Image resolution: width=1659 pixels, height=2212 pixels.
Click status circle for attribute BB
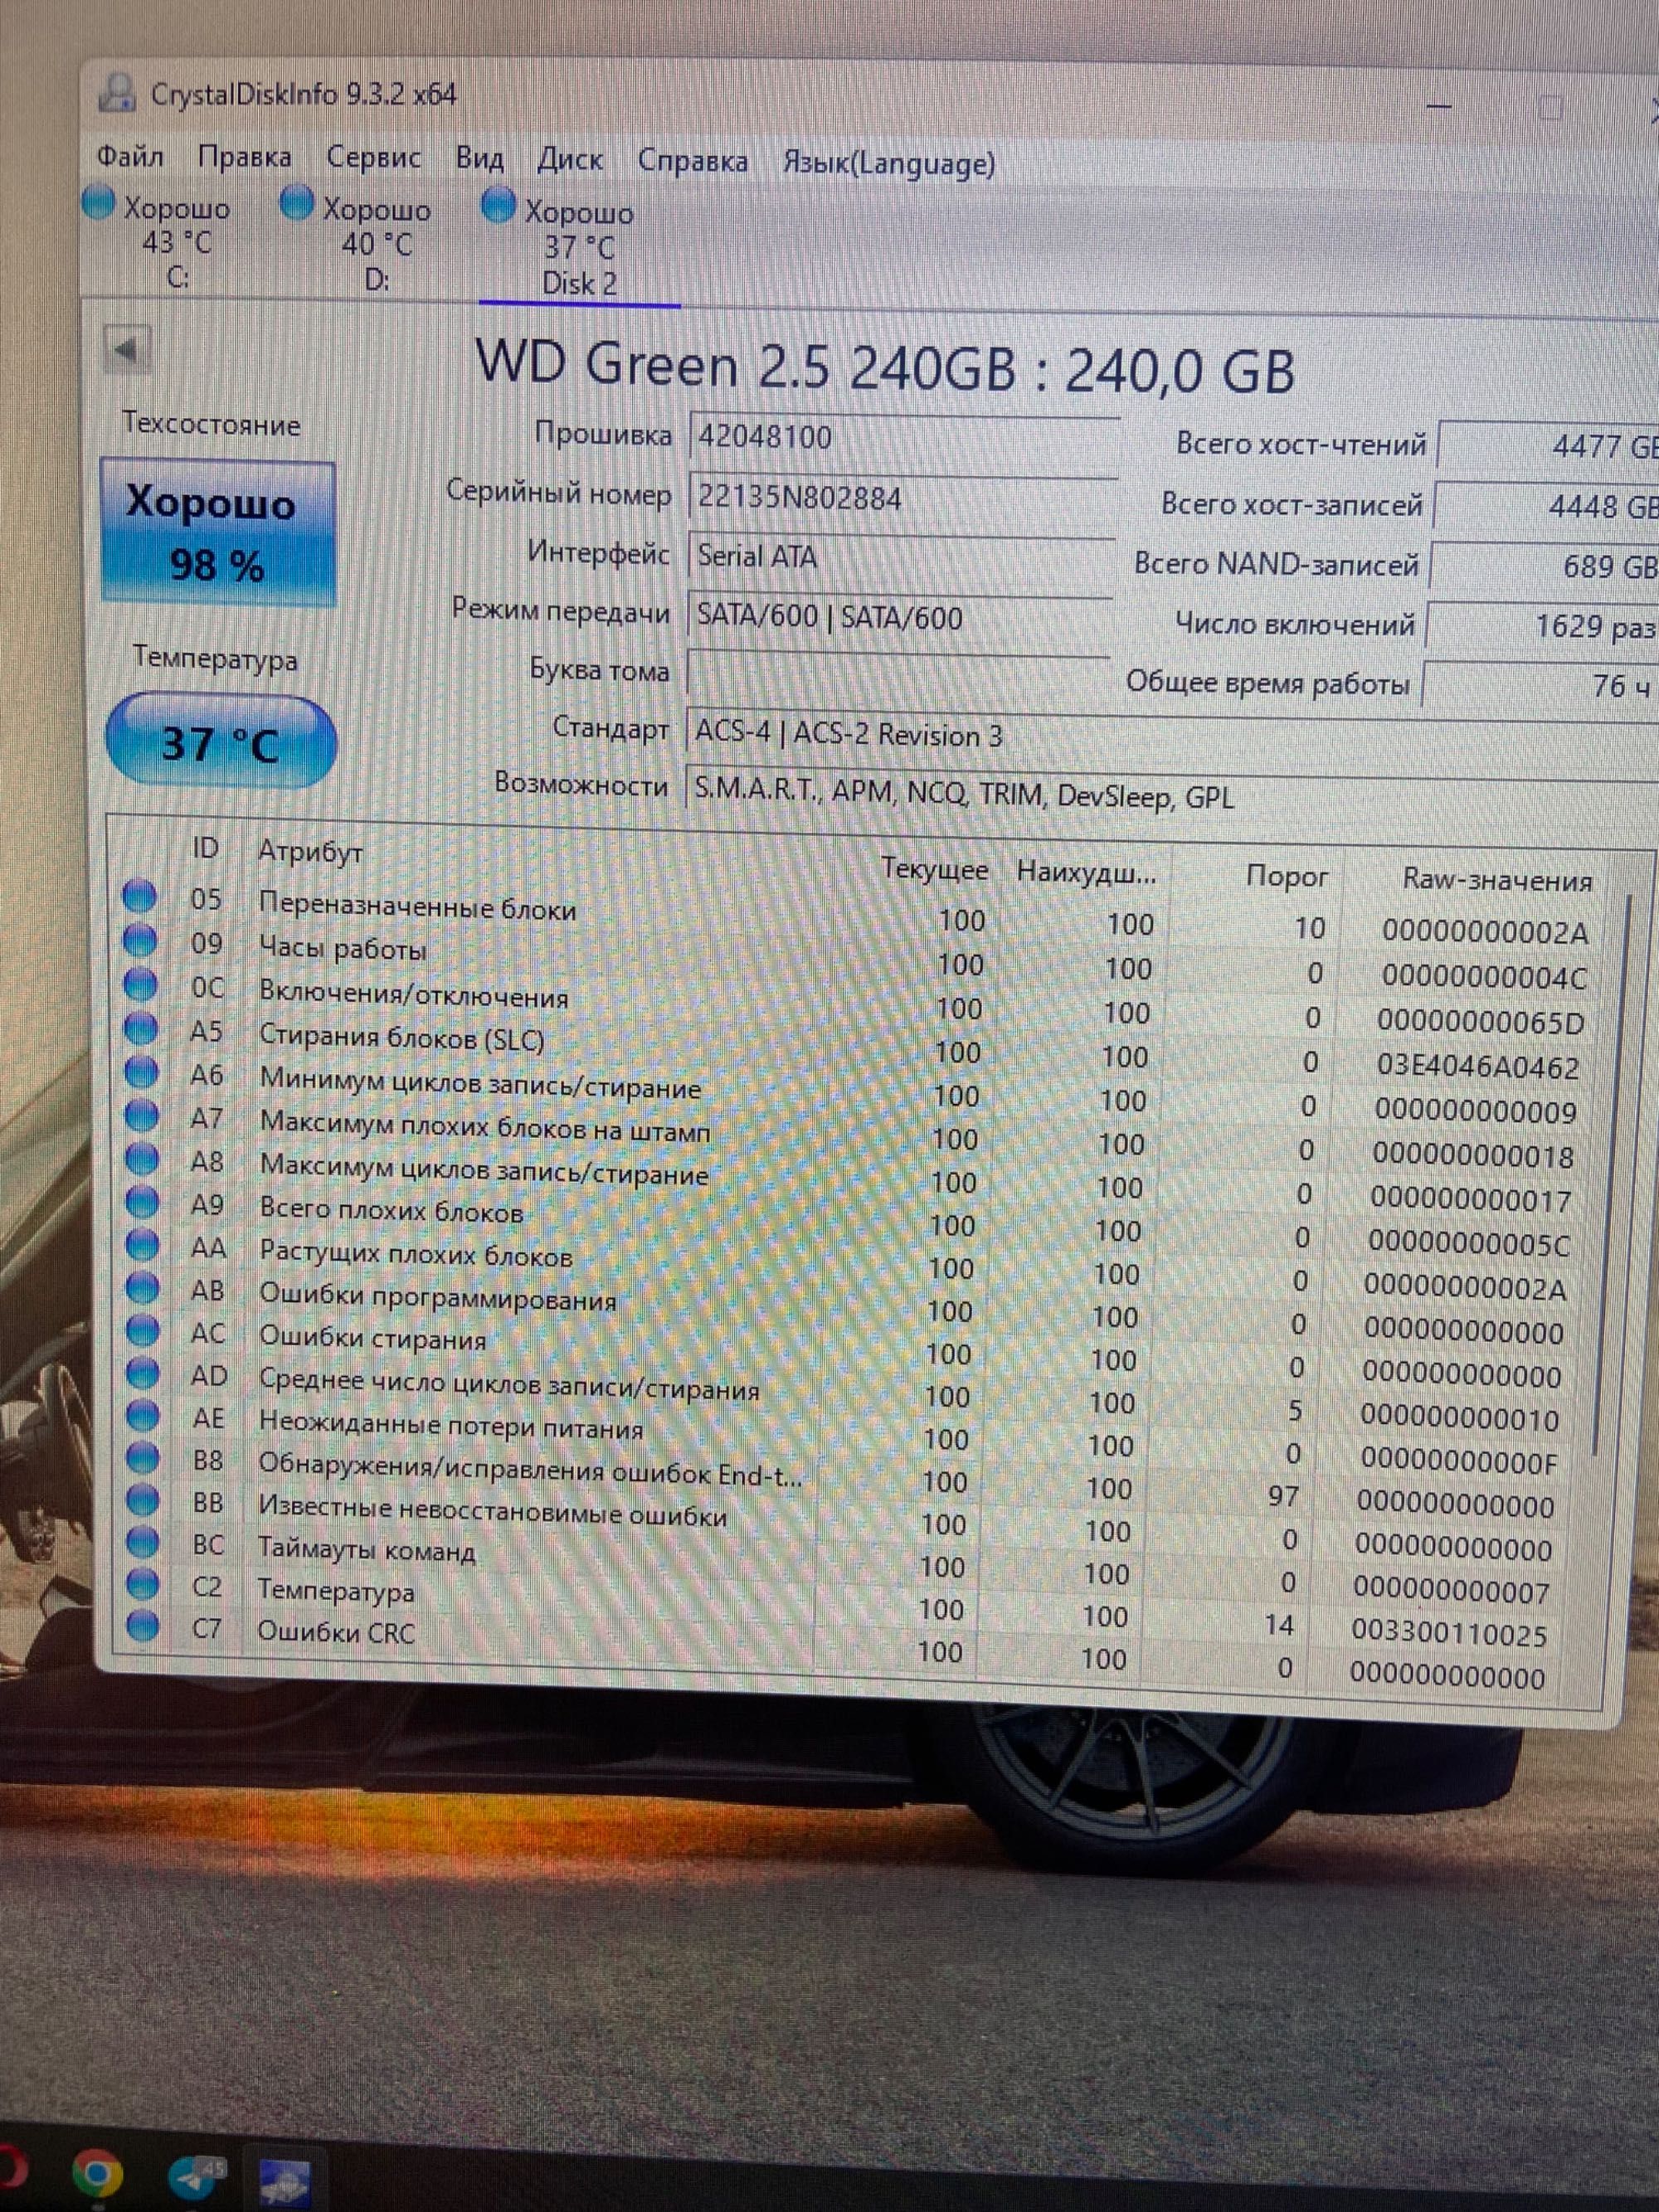[141, 1500]
